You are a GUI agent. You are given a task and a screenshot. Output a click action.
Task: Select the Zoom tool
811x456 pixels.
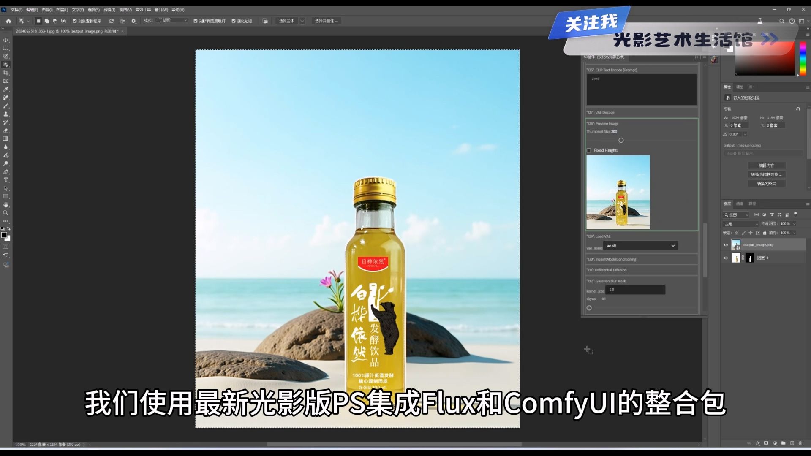coord(6,213)
